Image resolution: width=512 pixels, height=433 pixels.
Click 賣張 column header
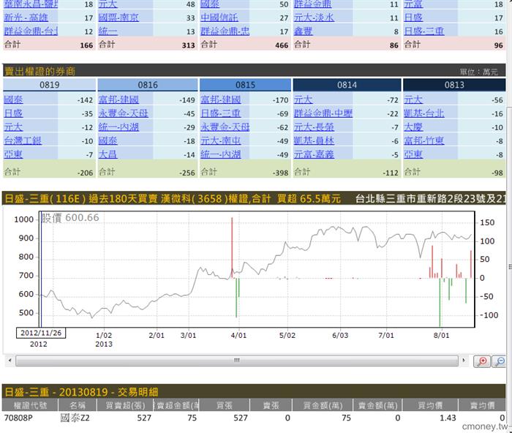(271, 405)
